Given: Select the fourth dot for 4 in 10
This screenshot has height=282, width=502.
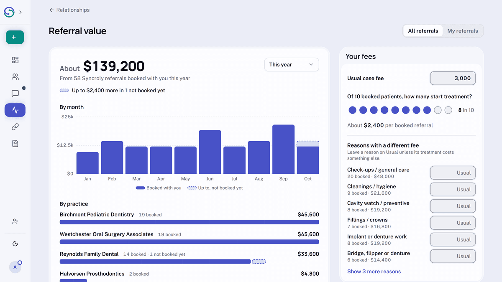Looking at the screenshot, I should (x=384, y=110).
